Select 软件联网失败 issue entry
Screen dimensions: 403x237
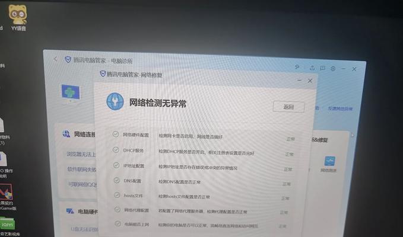click(82, 169)
